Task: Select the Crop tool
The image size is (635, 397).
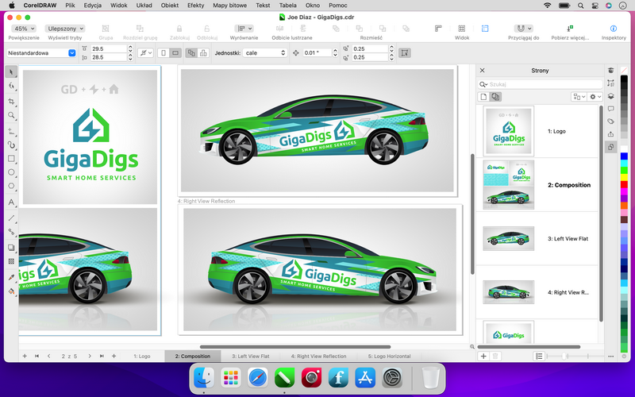Action: pyautogui.click(x=11, y=101)
